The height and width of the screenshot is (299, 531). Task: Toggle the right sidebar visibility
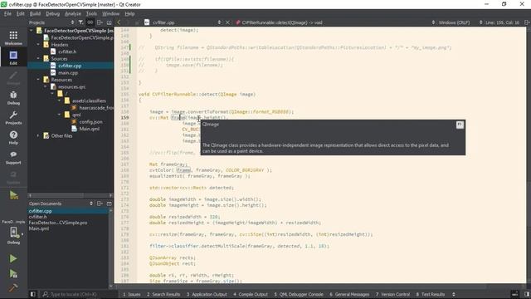(x=527, y=294)
